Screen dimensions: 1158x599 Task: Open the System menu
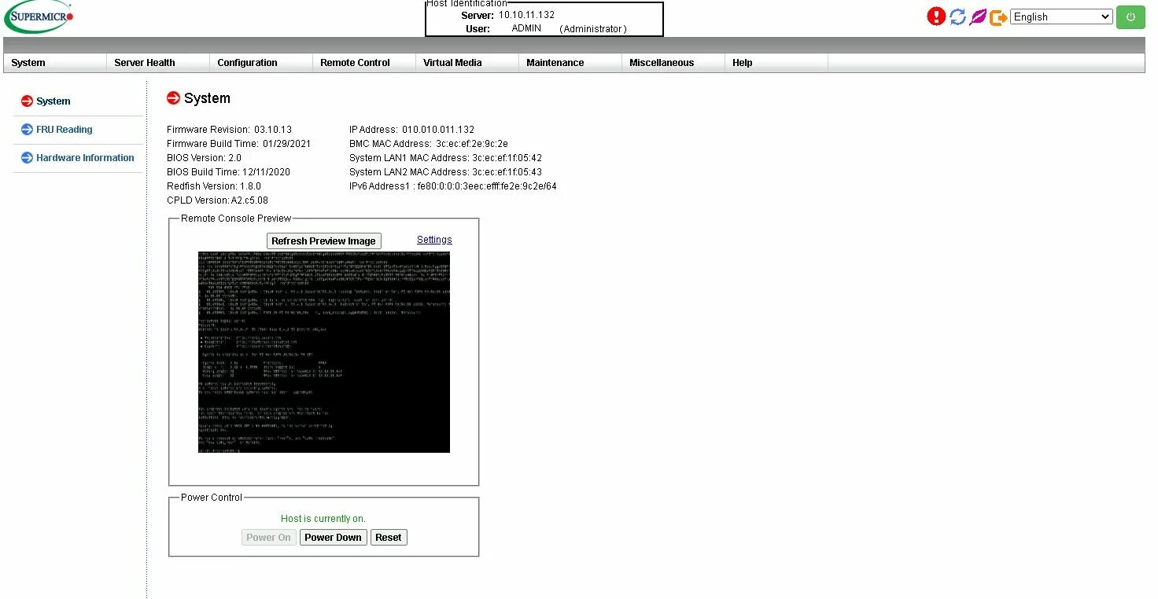coord(55,63)
